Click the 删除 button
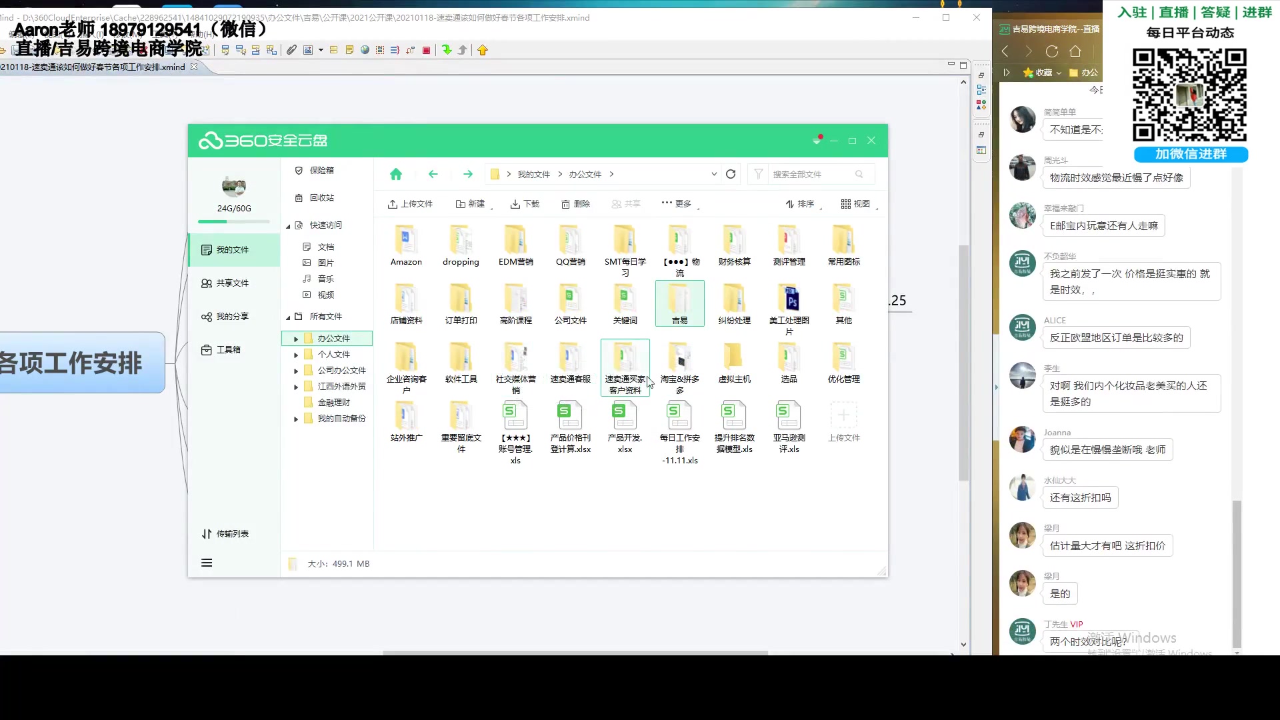Image resolution: width=1280 pixels, height=720 pixels. coord(575,204)
